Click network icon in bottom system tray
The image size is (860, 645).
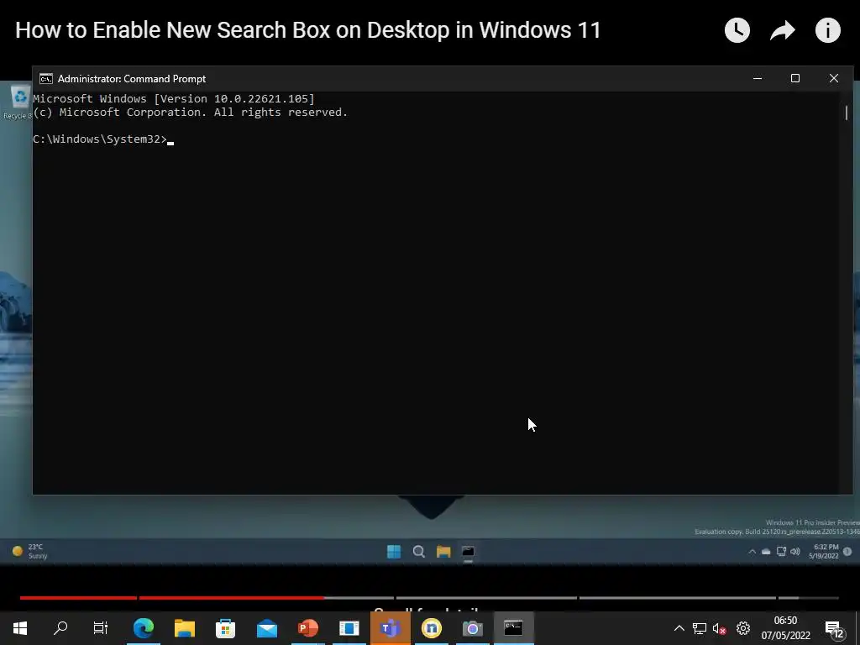[x=700, y=628]
